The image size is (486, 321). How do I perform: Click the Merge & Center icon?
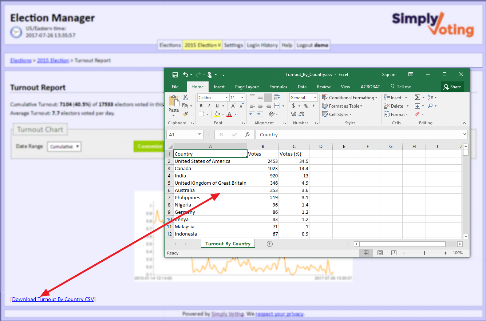coord(277,106)
